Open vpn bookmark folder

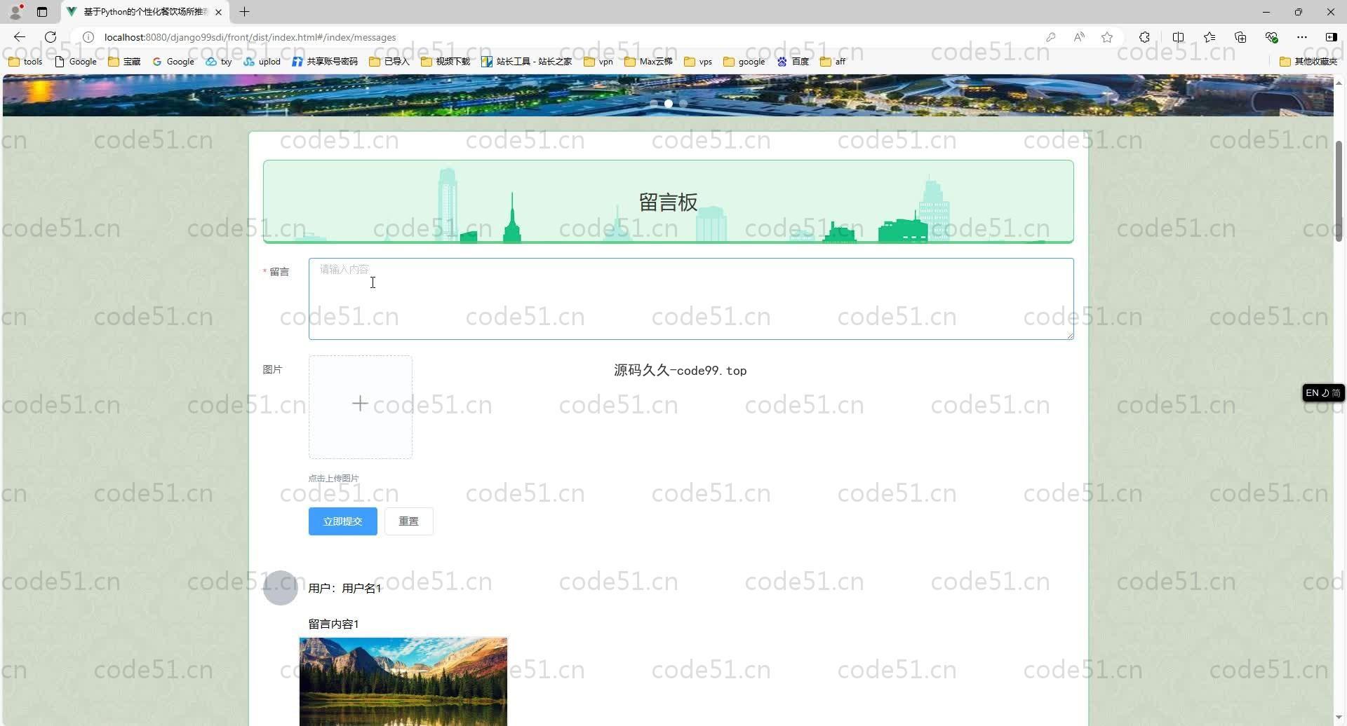(x=598, y=62)
